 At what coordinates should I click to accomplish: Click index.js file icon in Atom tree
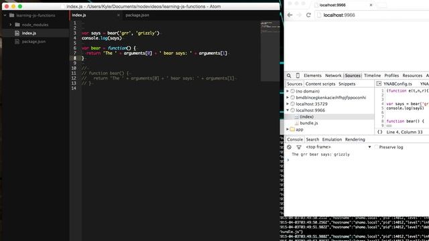(17, 33)
